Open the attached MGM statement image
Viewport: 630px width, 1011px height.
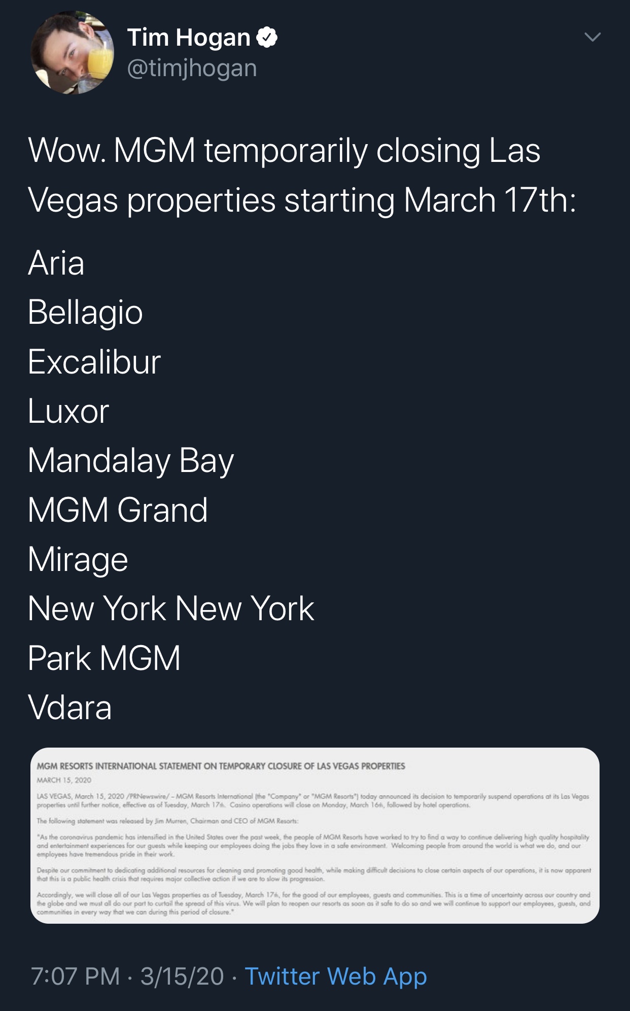[x=314, y=835]
